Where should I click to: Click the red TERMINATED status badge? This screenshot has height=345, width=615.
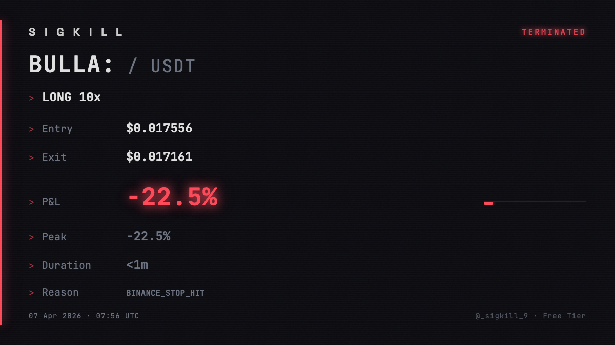[x=553, y=32]
